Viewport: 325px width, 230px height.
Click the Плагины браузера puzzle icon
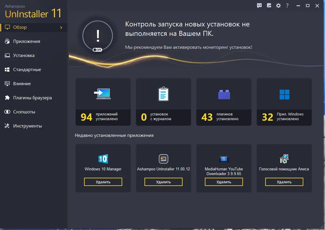7,98
